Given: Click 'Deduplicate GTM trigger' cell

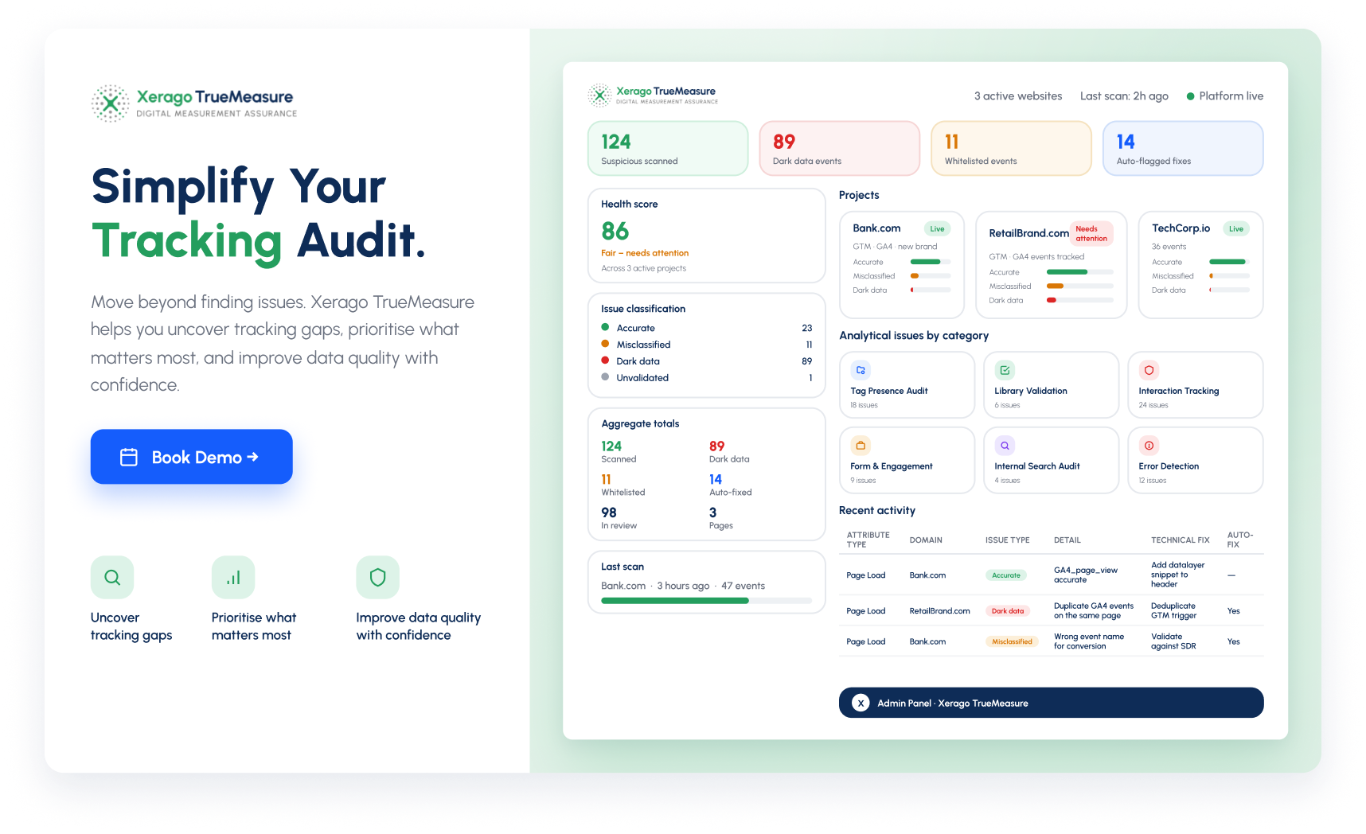Looking at the screenshot, I should coord(1173,610).
